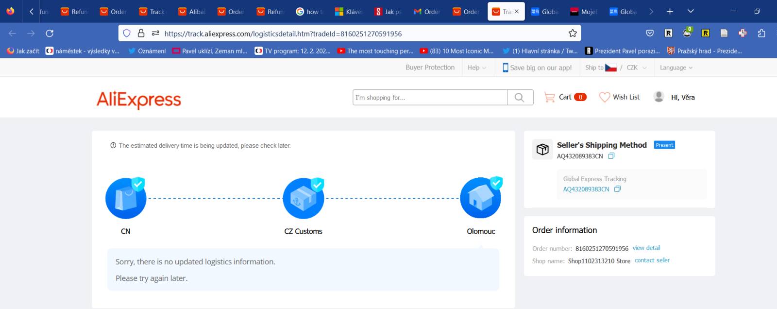The width and height of the screenshot is (777, 309).
Task: Open the page-document extension icon
Action: (724, 33)
